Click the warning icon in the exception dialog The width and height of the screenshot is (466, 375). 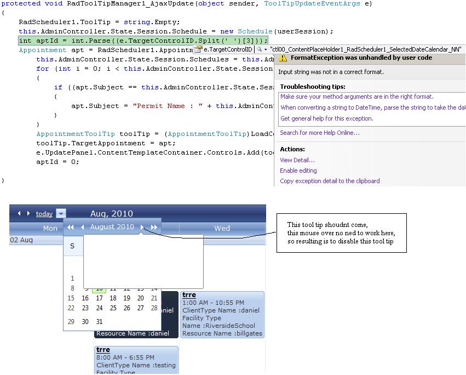pyautogui.click(x=283, y=58)
